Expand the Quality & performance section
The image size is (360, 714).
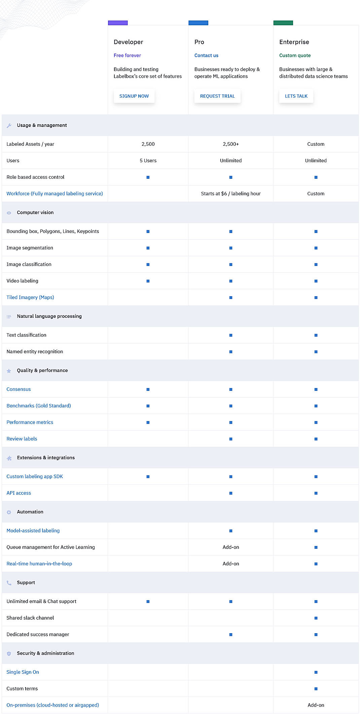(x=42, y=370)
